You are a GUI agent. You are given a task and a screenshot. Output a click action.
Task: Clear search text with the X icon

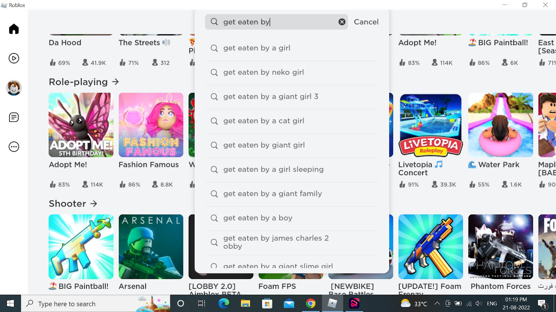(x=342, y=22)
